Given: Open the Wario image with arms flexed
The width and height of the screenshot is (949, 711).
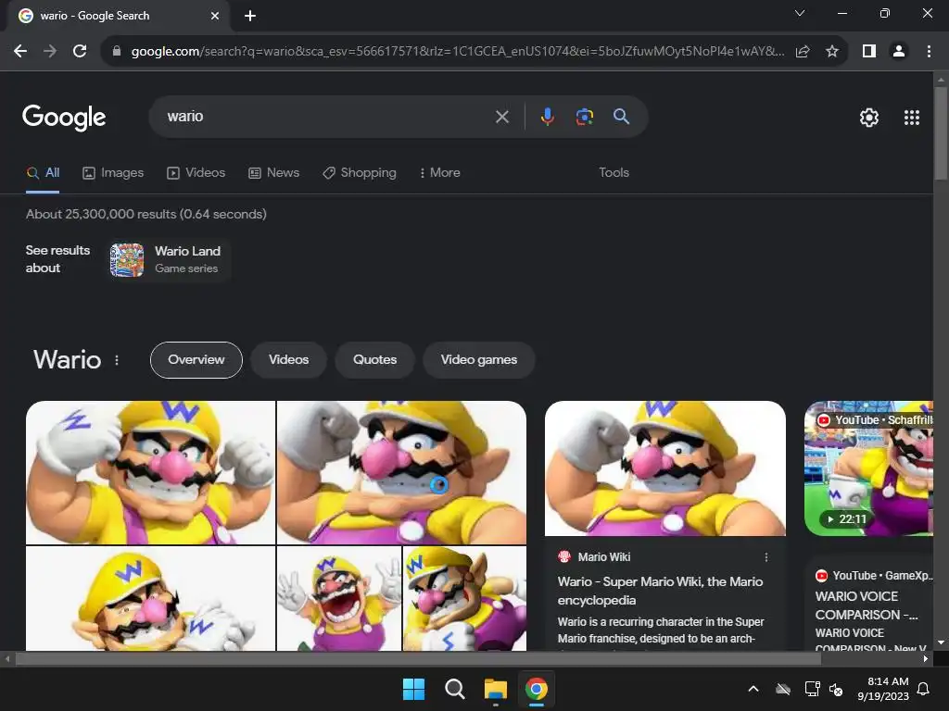Looking at the screenshot, I should [151, 473].
